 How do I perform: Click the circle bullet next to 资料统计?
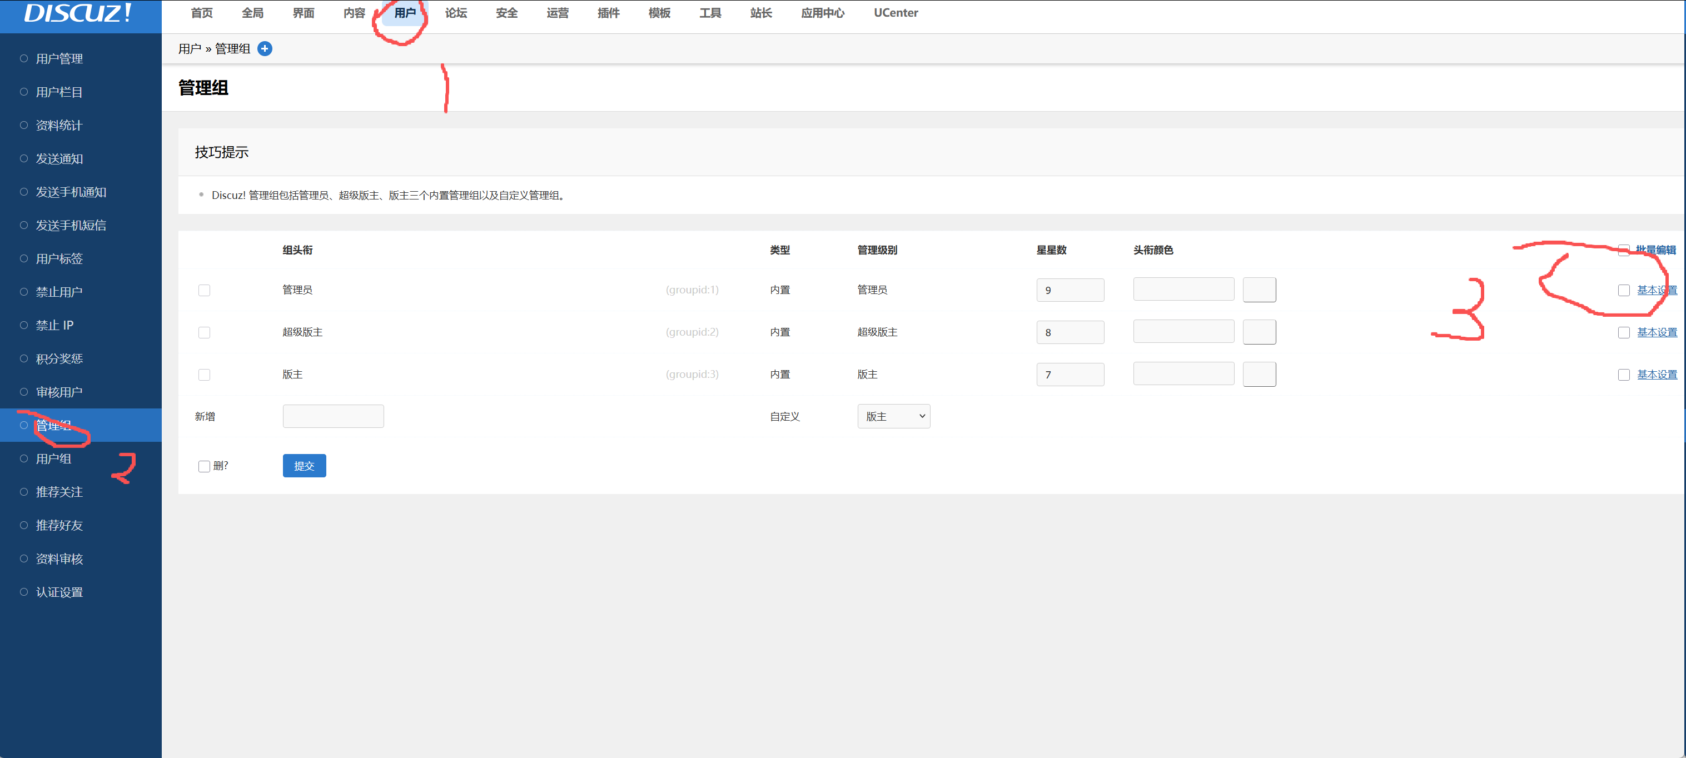coord(24,125)
